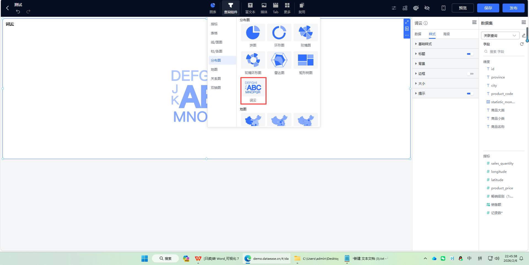Switch to the File Explorer taskbar window
Viewport: 529px width, 265px height.
(x=316, y=258)
